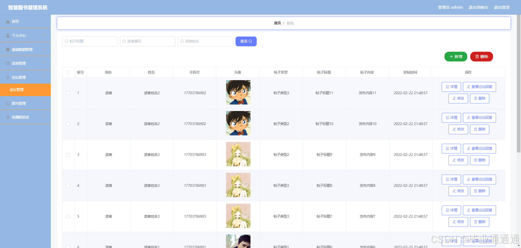Click 退出到前台 in the top menu

click(478, 7)
